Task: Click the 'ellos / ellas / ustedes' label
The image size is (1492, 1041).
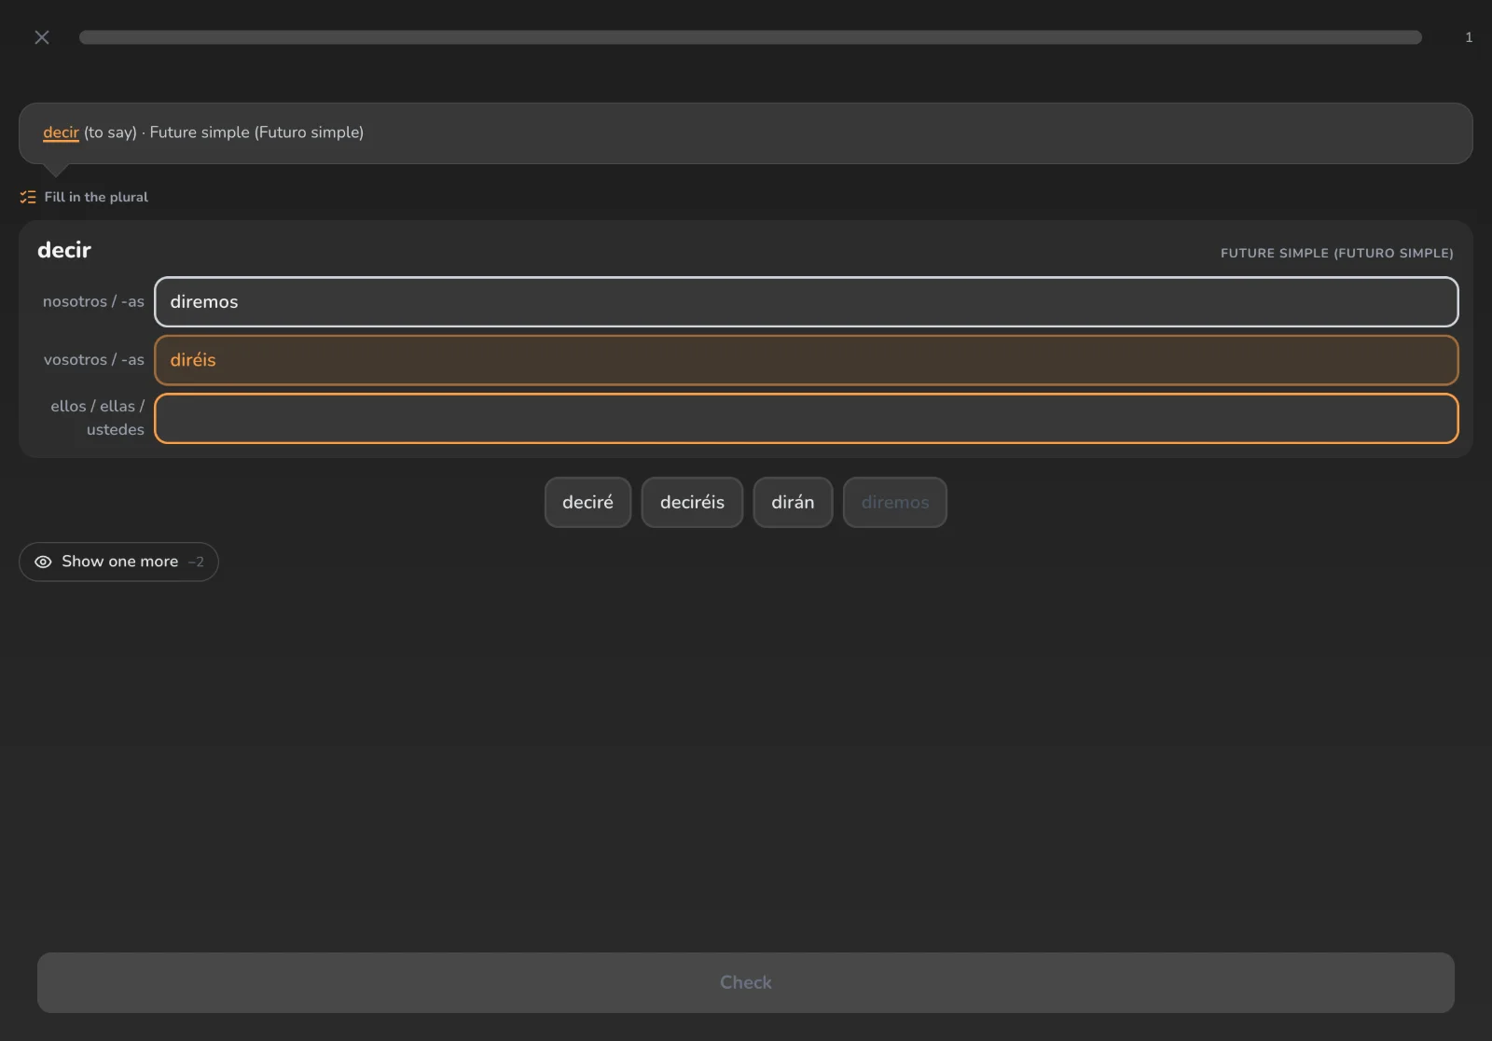Action: (x=97, y=418)
